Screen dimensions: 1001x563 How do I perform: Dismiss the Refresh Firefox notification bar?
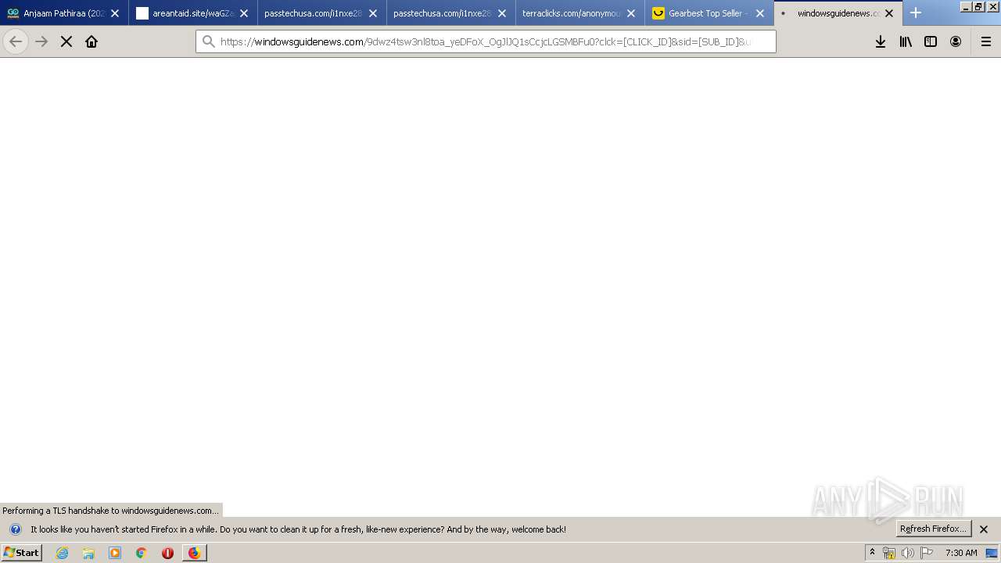tap(984, 529)
